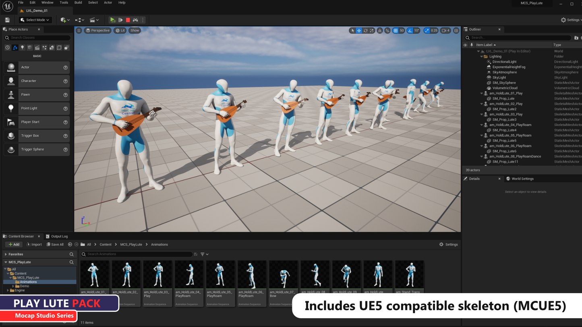Collapse the Lighting folder in the Outliner

click(x=482, y=56)
